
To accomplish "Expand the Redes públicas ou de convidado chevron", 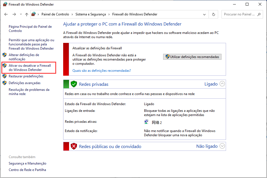I will (222, 146).
